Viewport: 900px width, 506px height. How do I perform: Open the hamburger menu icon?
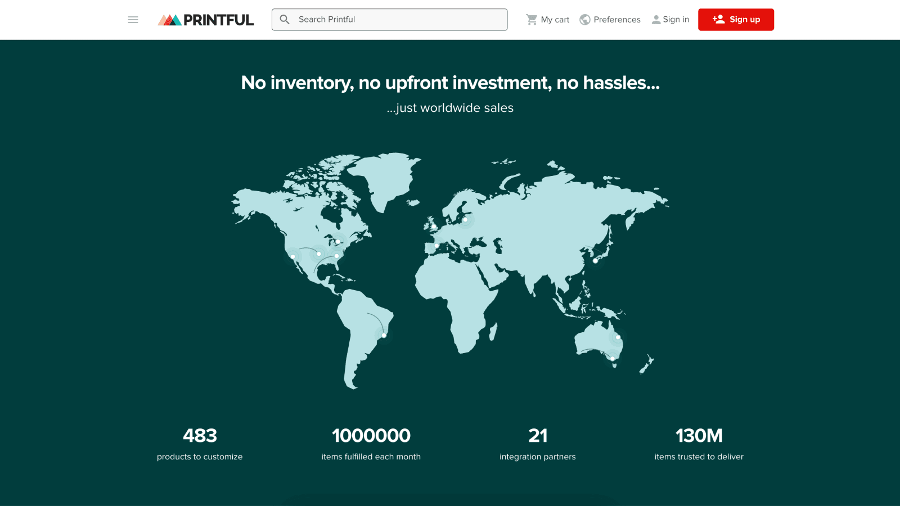click(133, 20)
